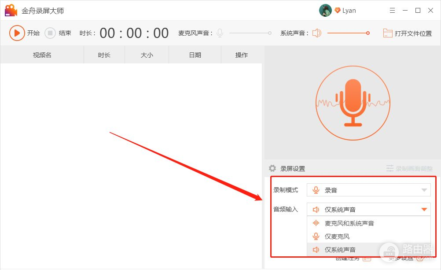Click the user avatar picture

pos(325,11)
